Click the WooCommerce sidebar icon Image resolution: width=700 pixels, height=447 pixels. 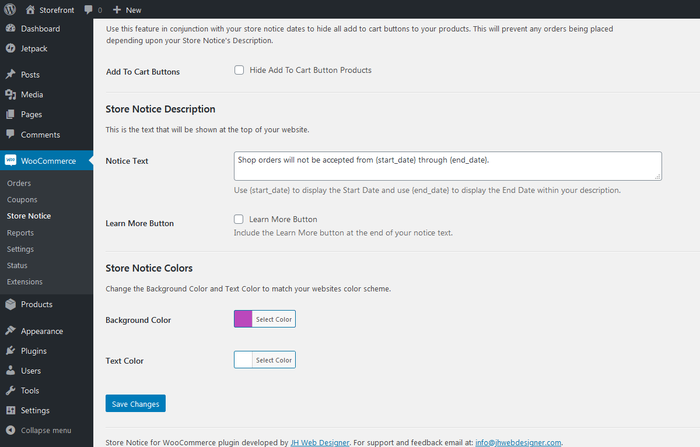[12, 160]
